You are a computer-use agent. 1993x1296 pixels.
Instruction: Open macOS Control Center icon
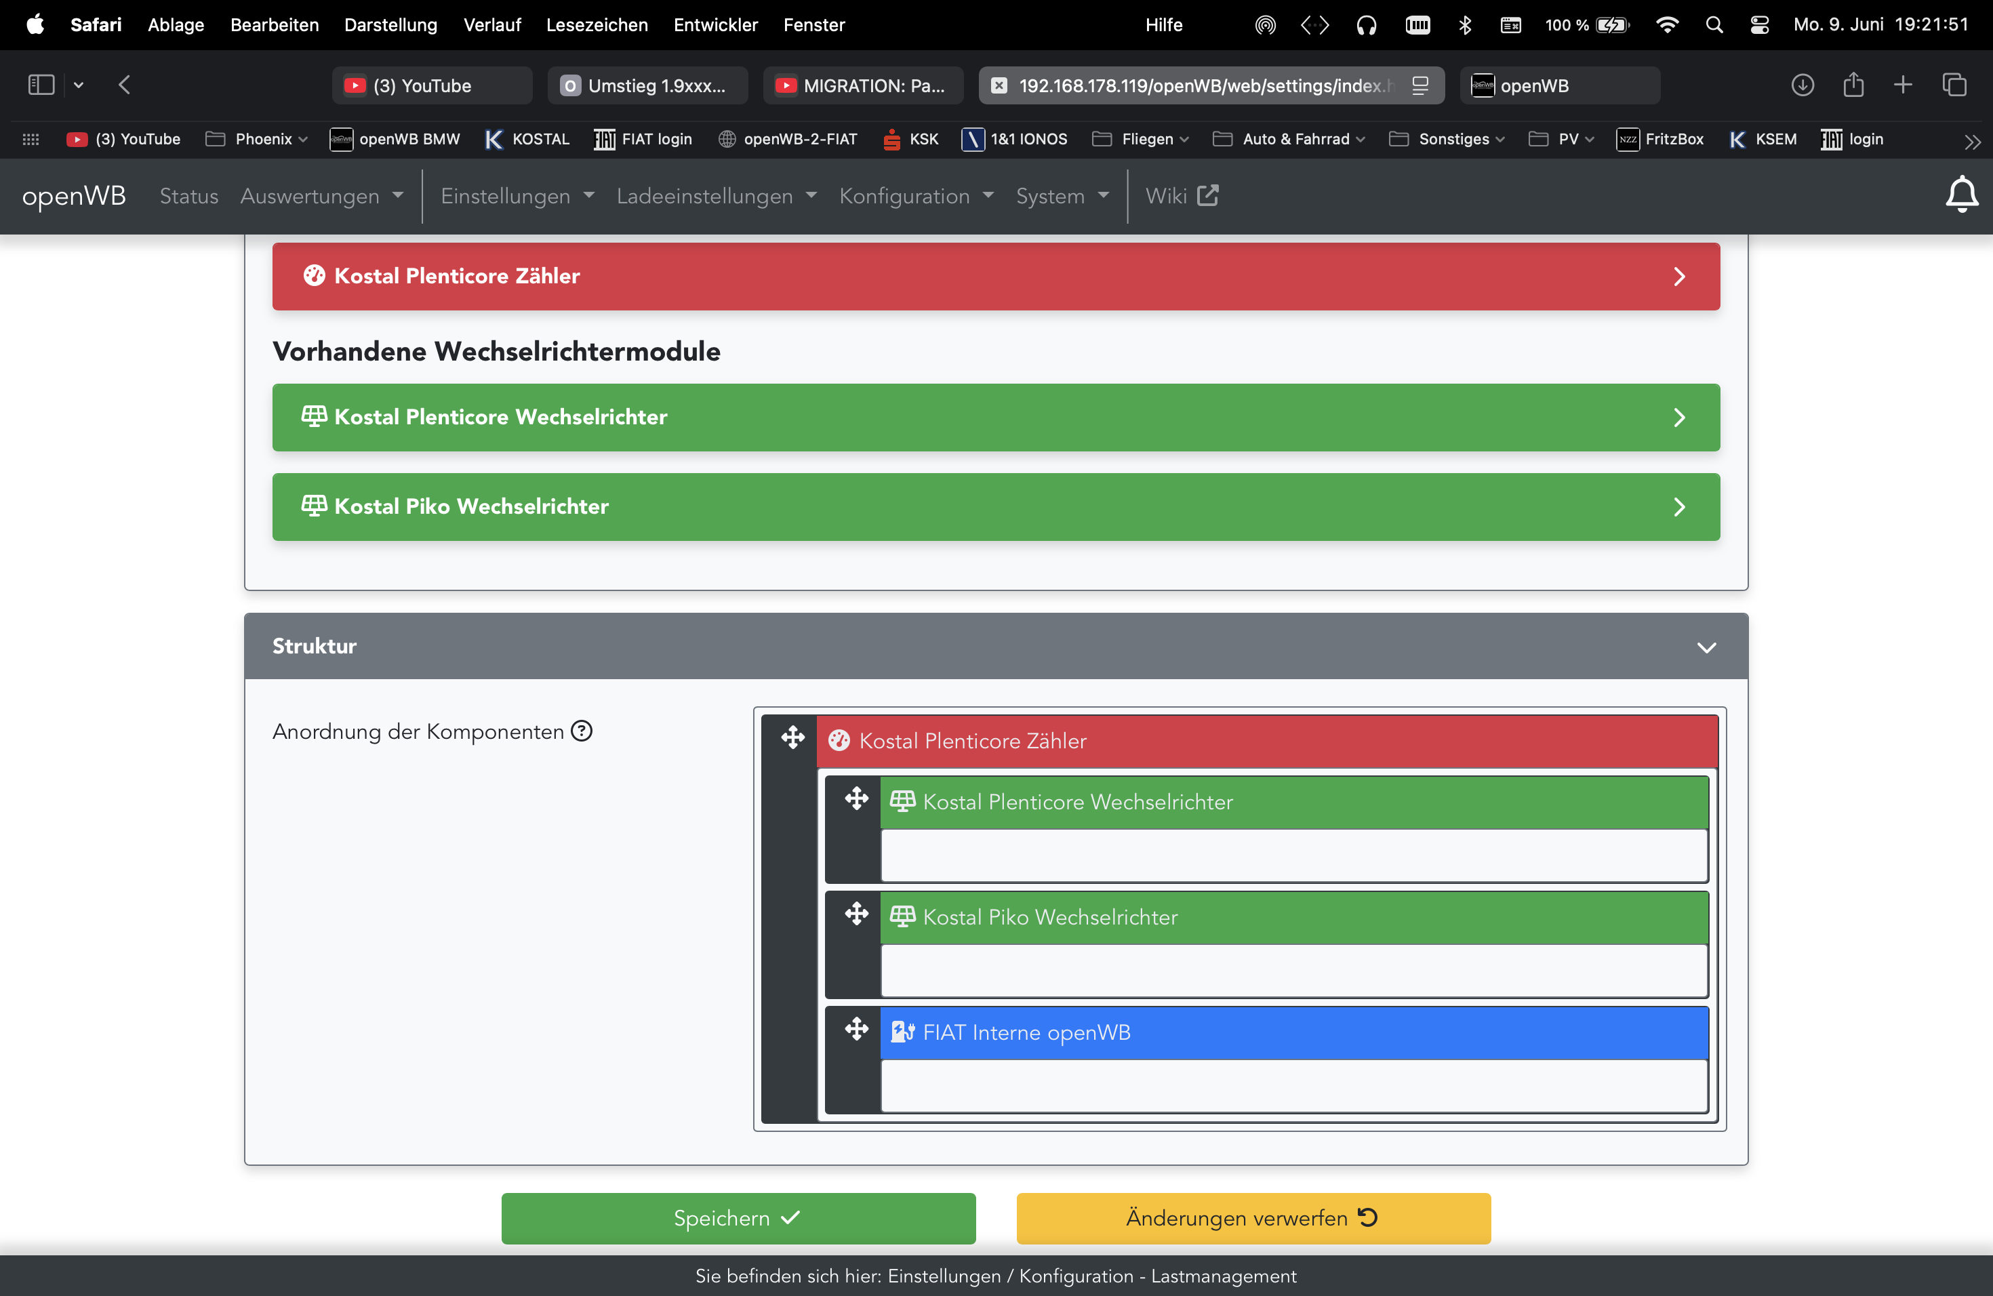point(1758,25)
